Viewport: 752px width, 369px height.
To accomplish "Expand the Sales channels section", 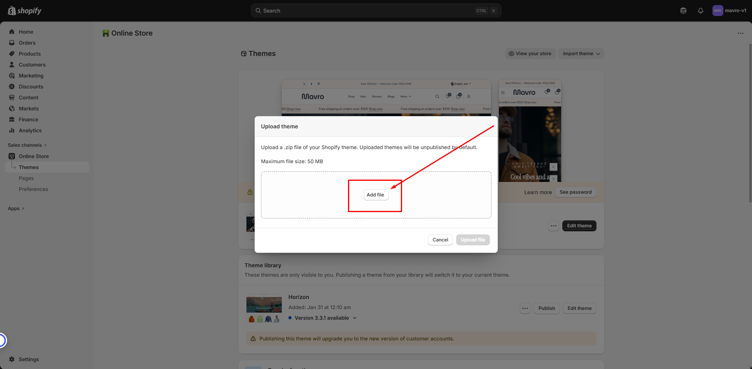I will pyautogui.click(x=27, y=145).
